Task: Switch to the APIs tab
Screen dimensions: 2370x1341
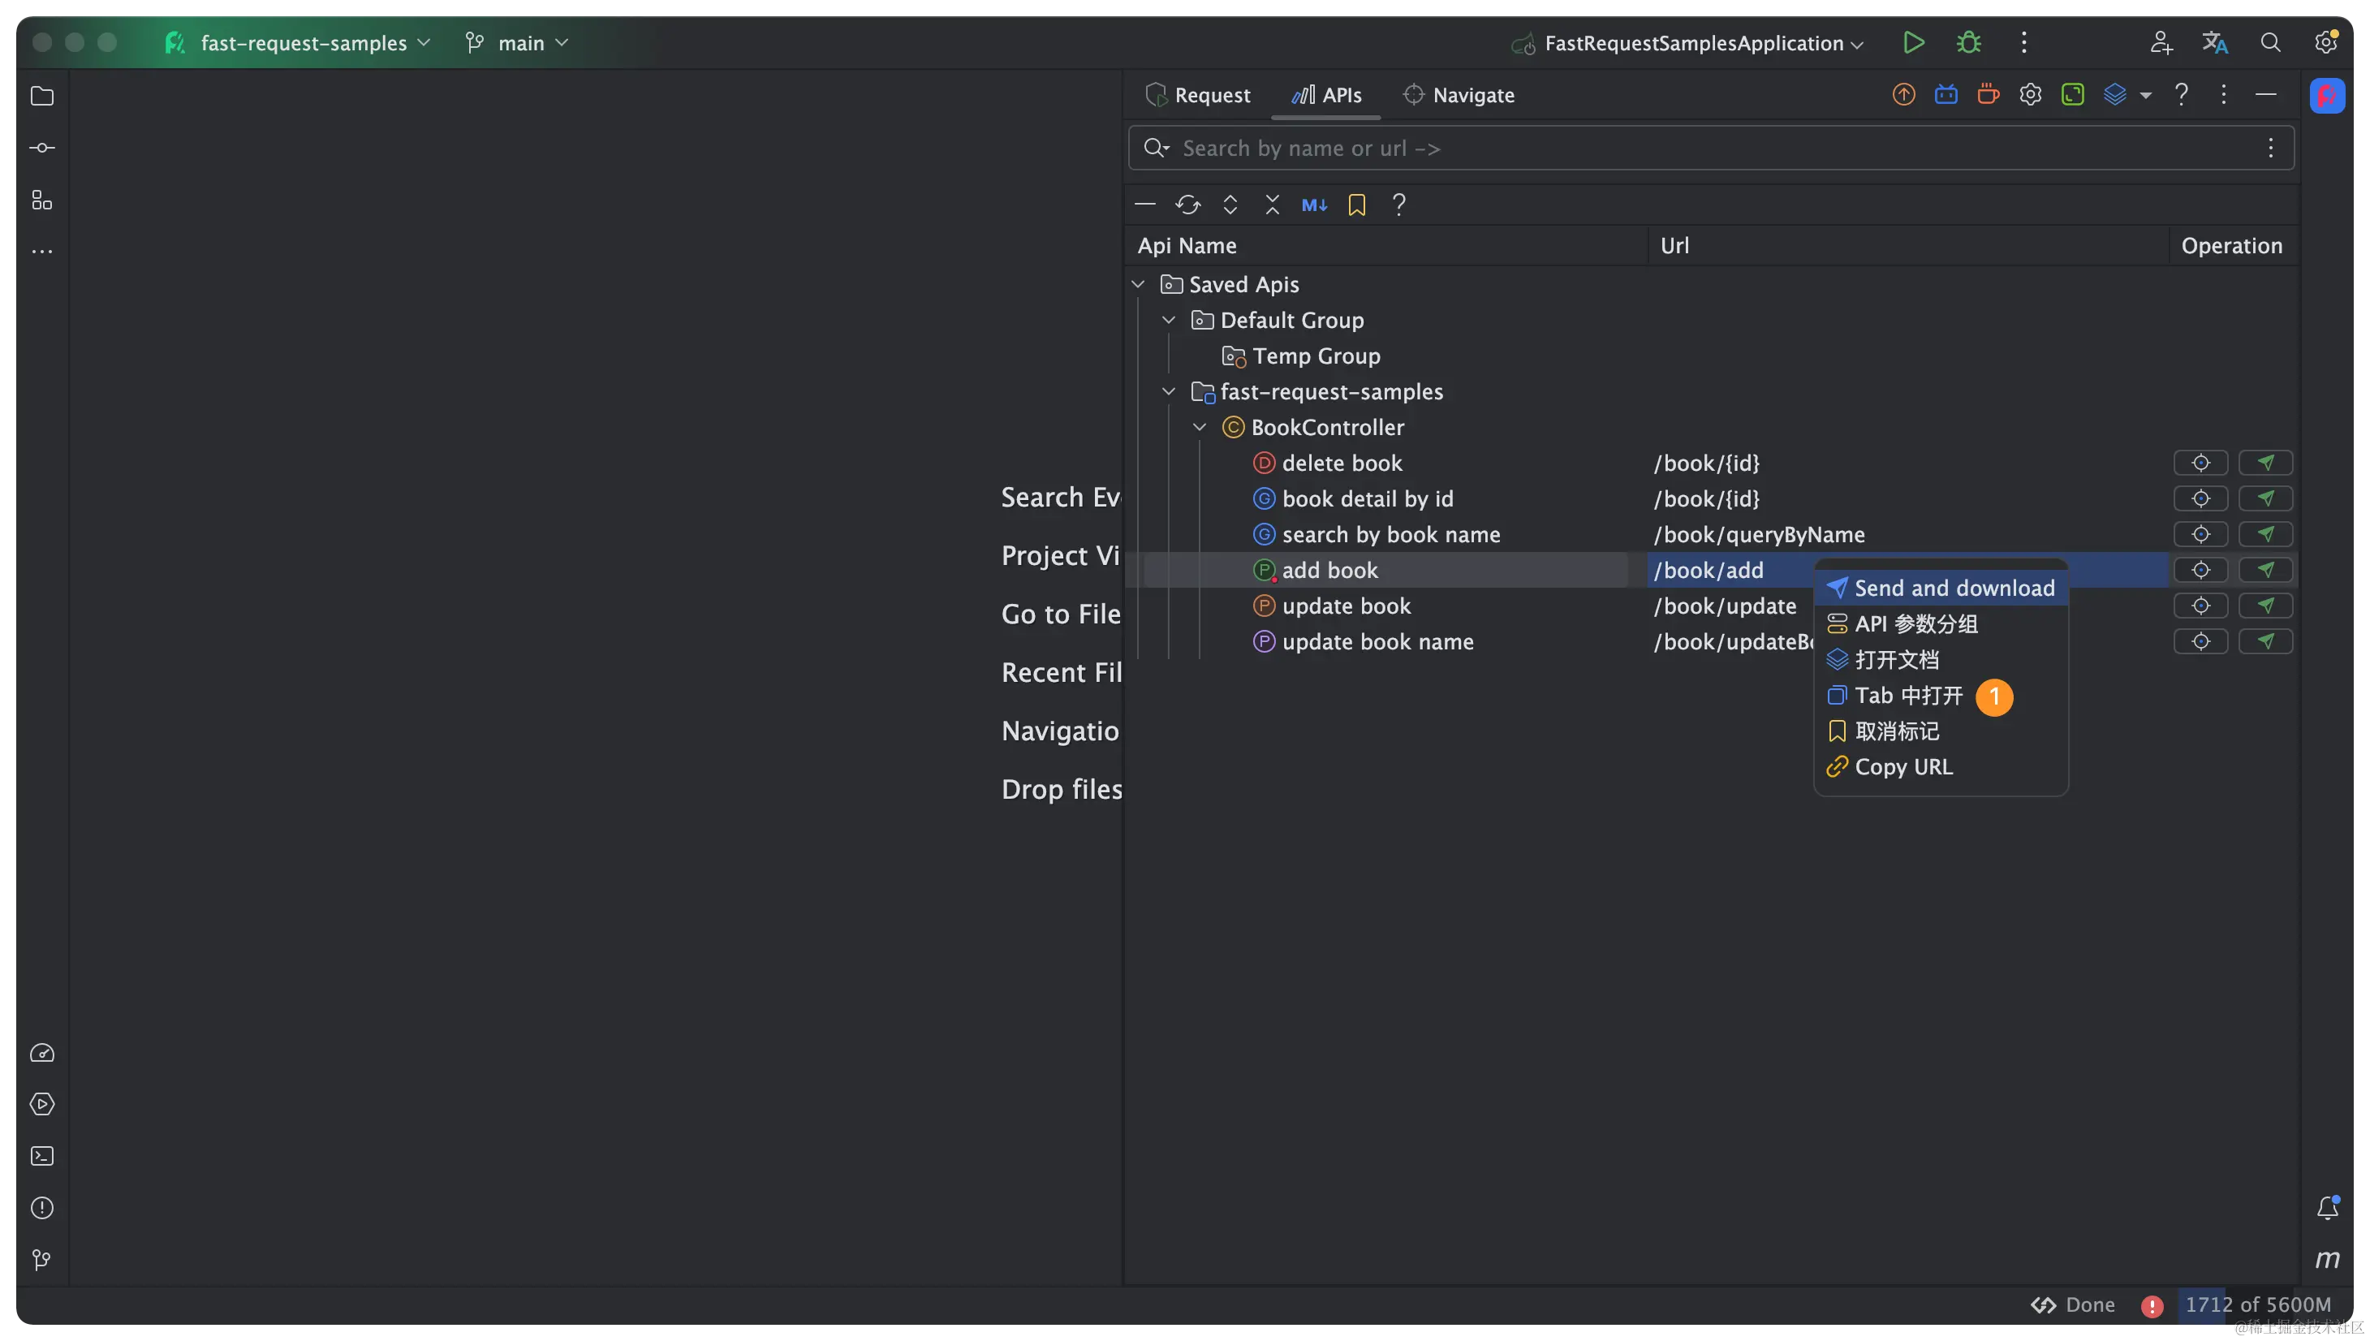Action: point(1326,95)
